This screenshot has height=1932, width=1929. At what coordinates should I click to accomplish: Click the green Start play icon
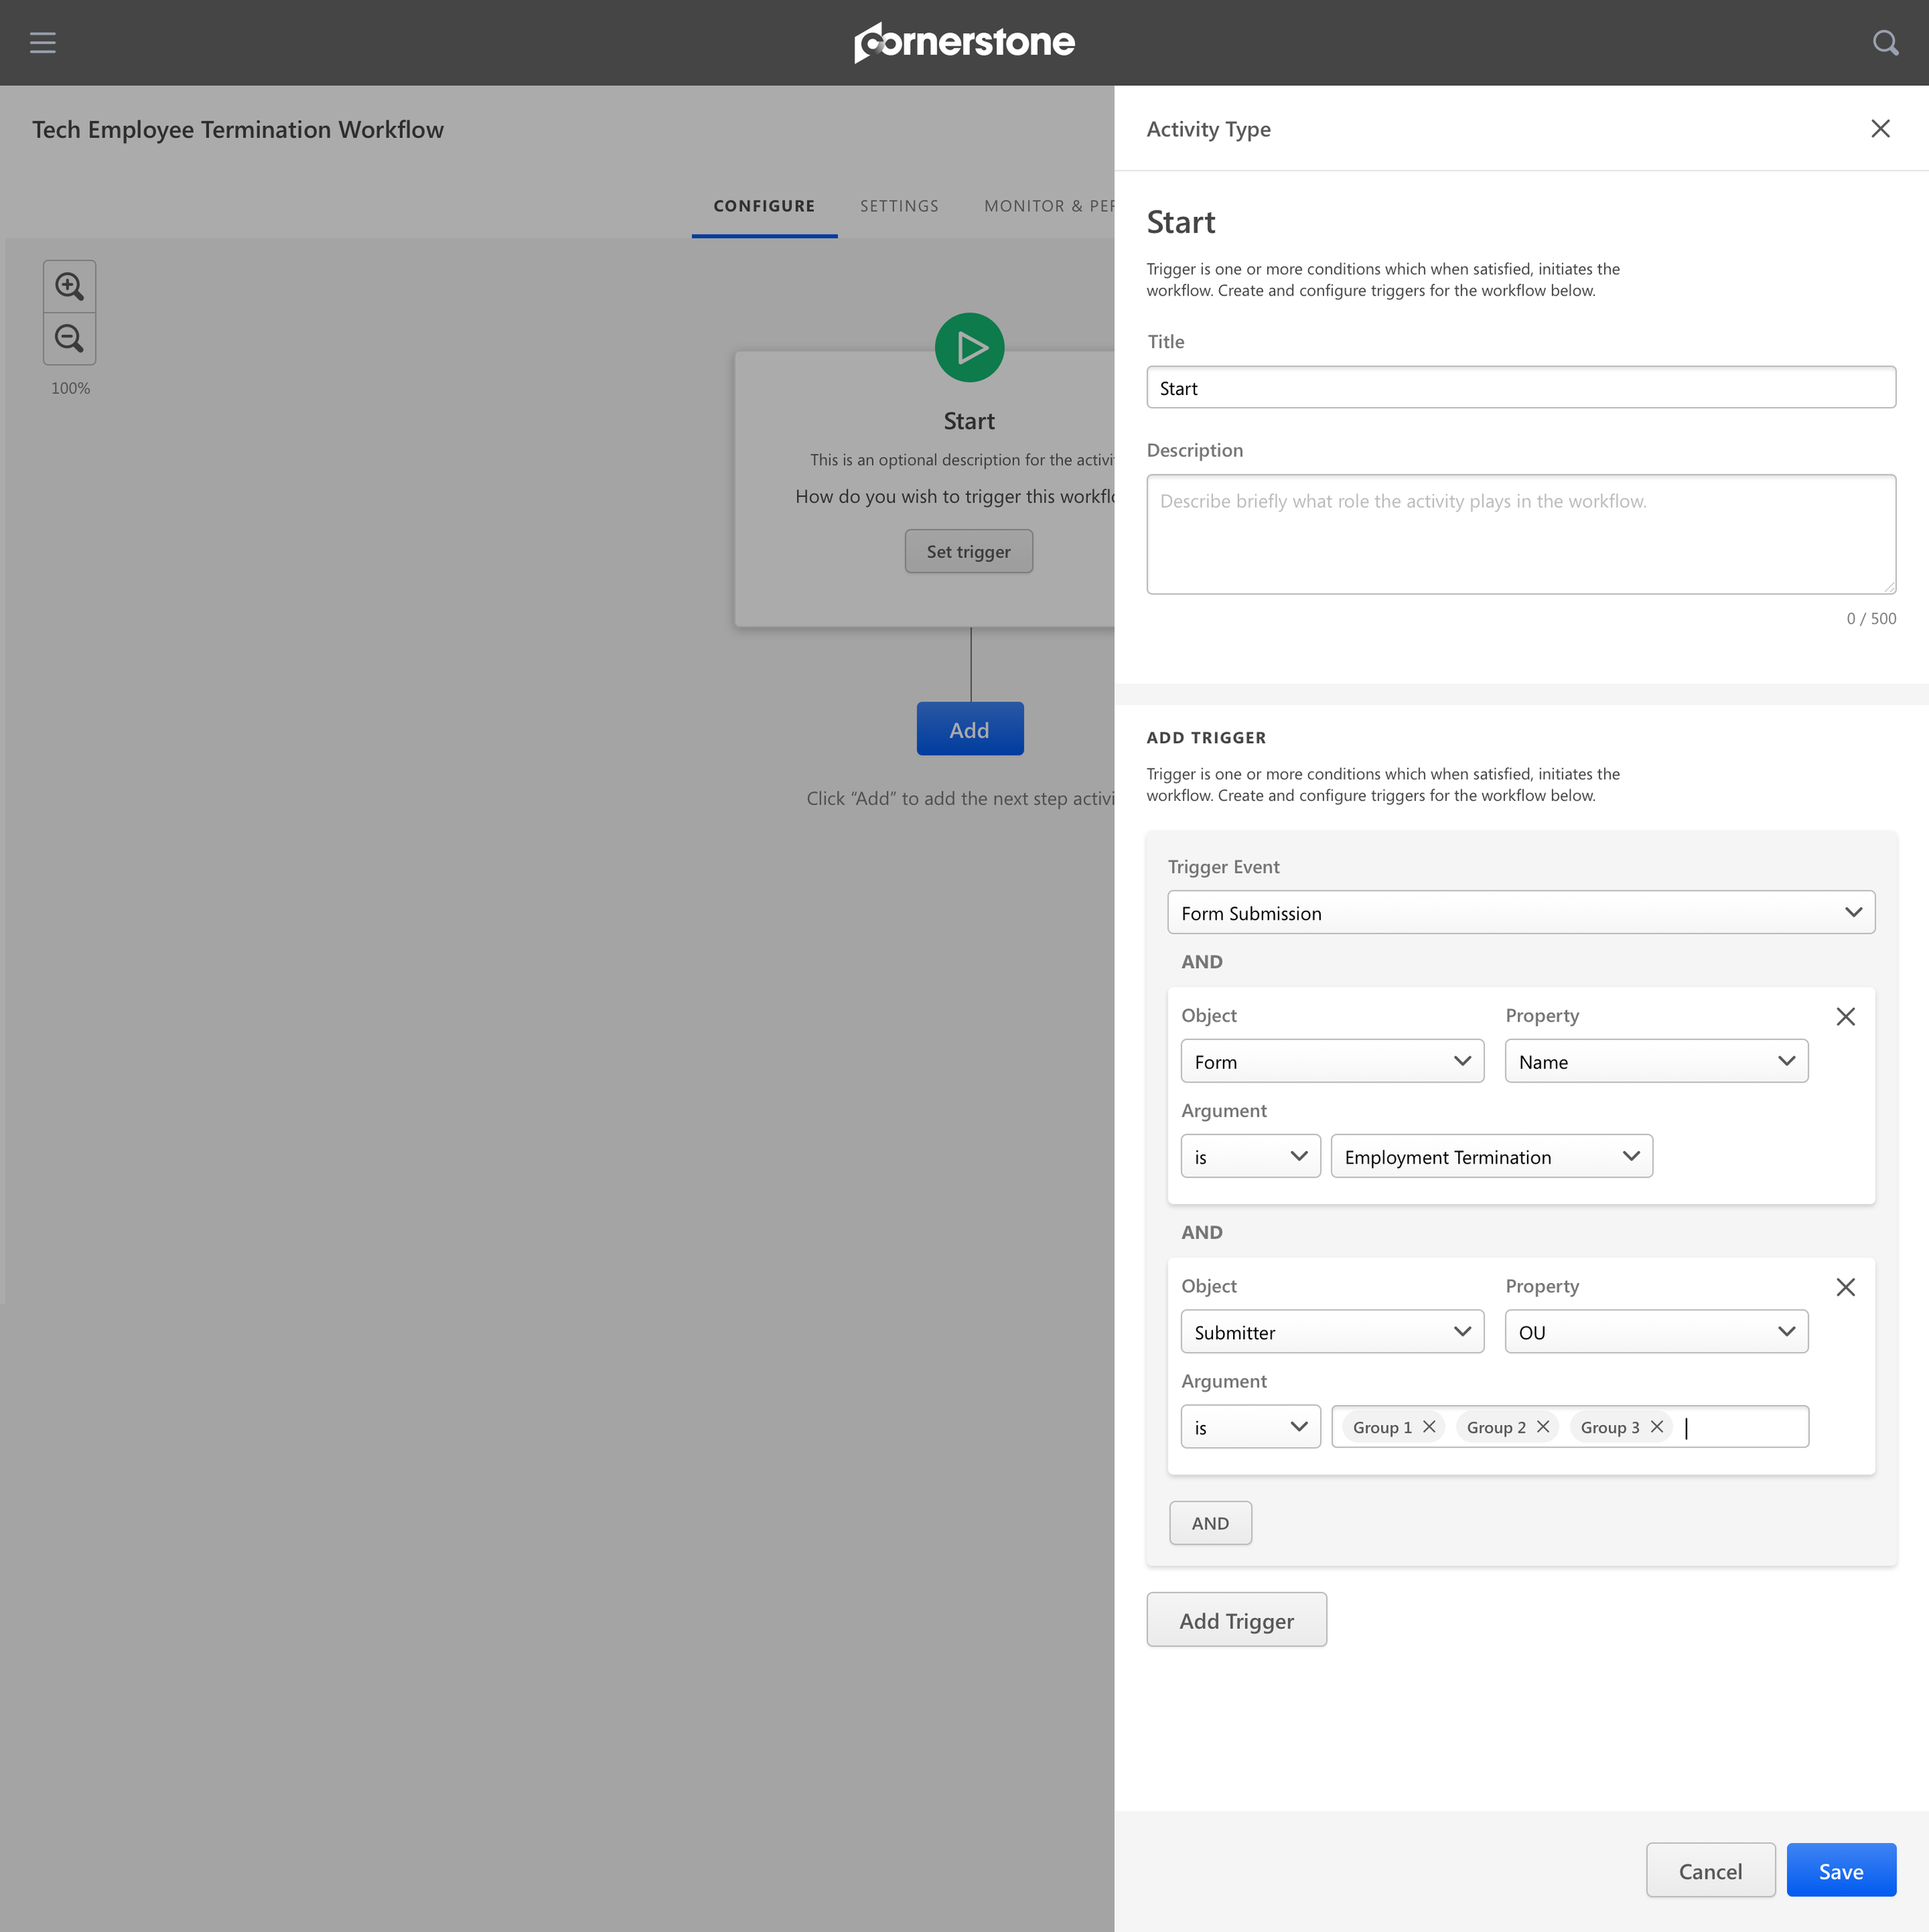(968, 348)
